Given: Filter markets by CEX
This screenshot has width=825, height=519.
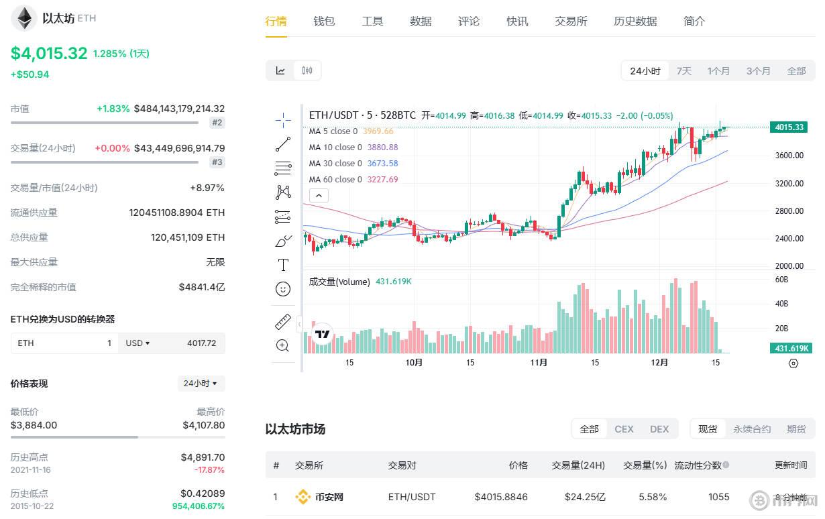Looking at the screenshot, I should click(x=624, y=429).
